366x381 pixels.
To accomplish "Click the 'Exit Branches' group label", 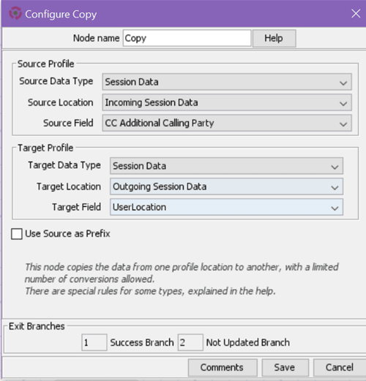I will (37, 326).
